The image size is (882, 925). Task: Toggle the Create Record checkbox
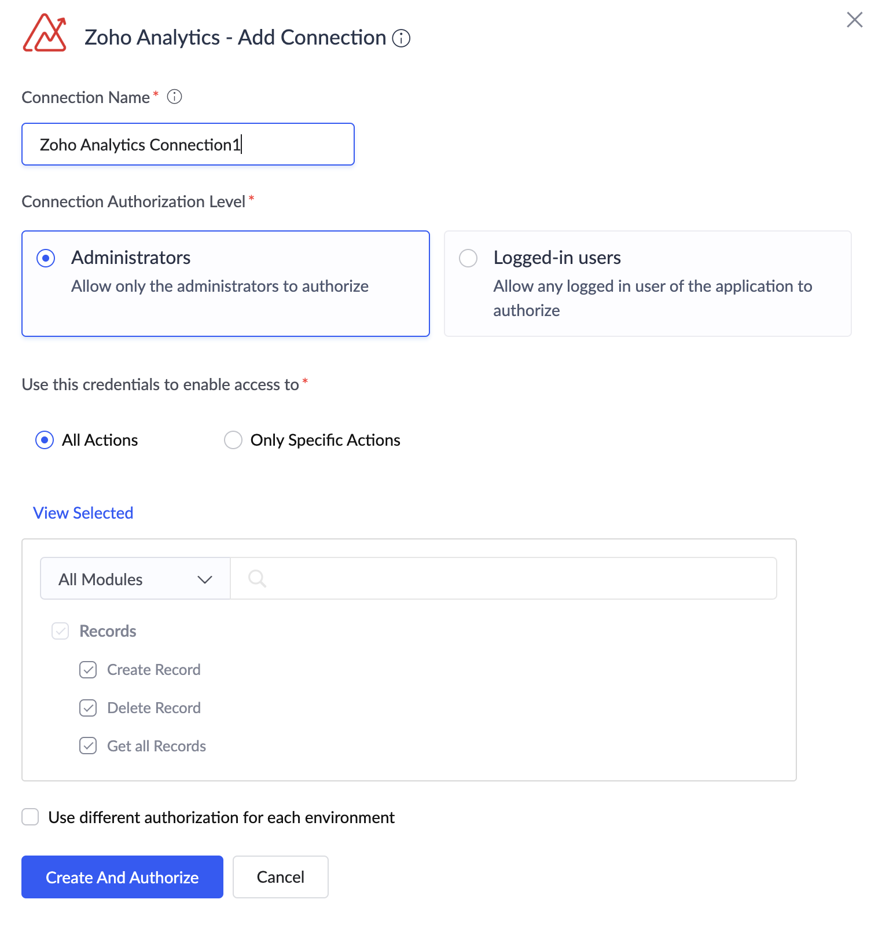click(x=88, y=670)
